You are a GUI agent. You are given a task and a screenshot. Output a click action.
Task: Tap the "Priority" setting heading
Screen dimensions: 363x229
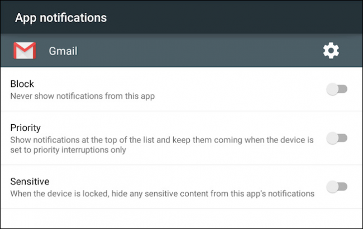(x=26, y=128)
